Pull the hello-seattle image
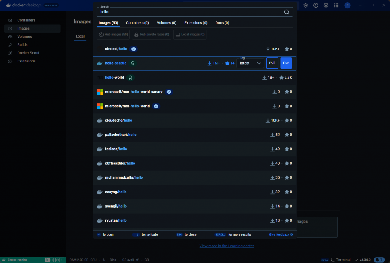The width and height of the screenshot is (390, 263). point(272,63)
